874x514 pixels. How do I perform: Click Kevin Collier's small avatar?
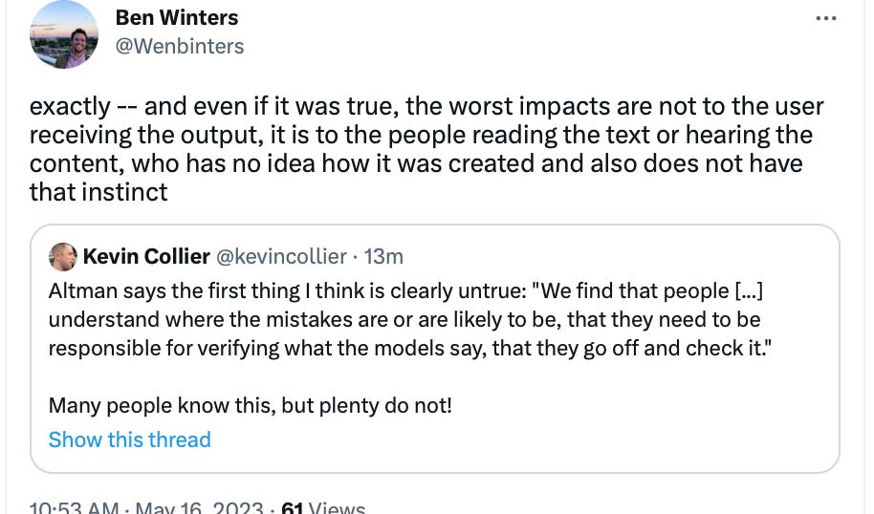click(62, 256)
